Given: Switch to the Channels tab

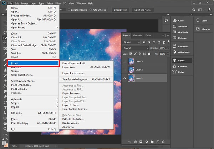Looking at the screenshot, I should 137,35.
